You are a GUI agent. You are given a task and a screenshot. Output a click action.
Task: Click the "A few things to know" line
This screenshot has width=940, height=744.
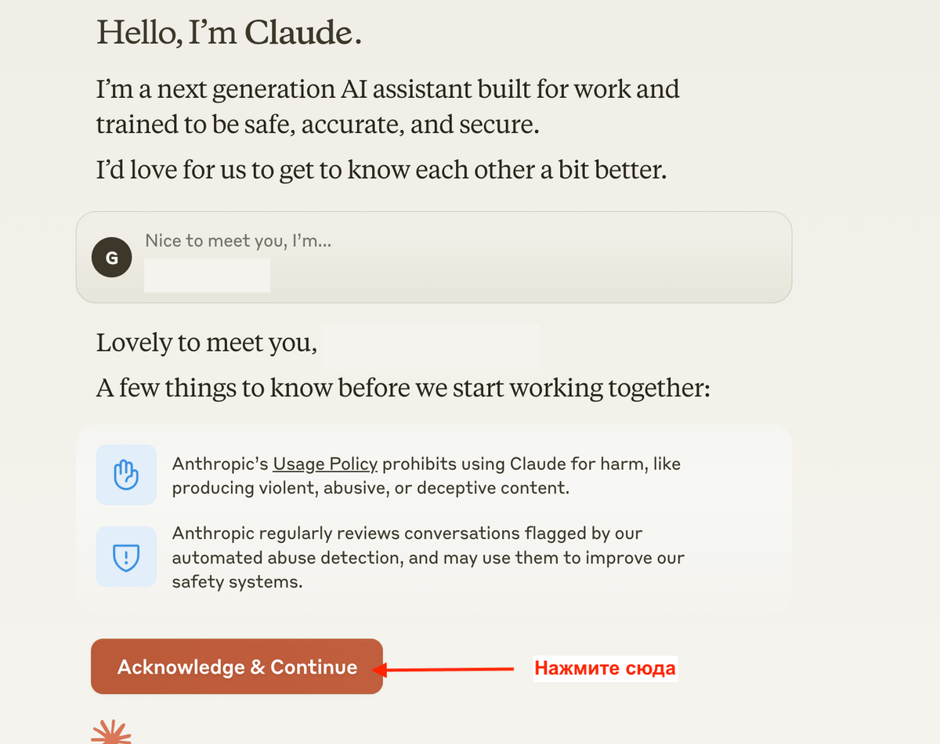[403, 388]
